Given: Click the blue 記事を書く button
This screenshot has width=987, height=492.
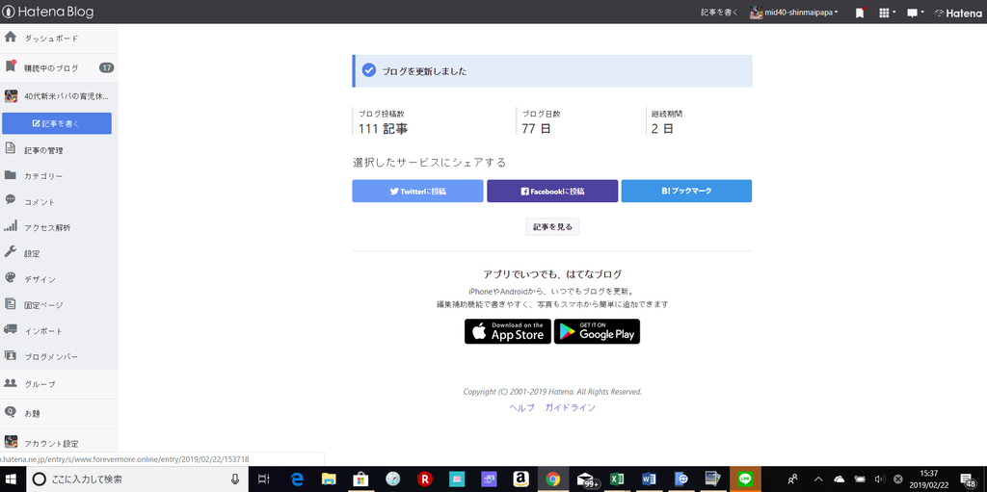Looking at the screenshot, I should pyautogui.click(x=57, y=123).
